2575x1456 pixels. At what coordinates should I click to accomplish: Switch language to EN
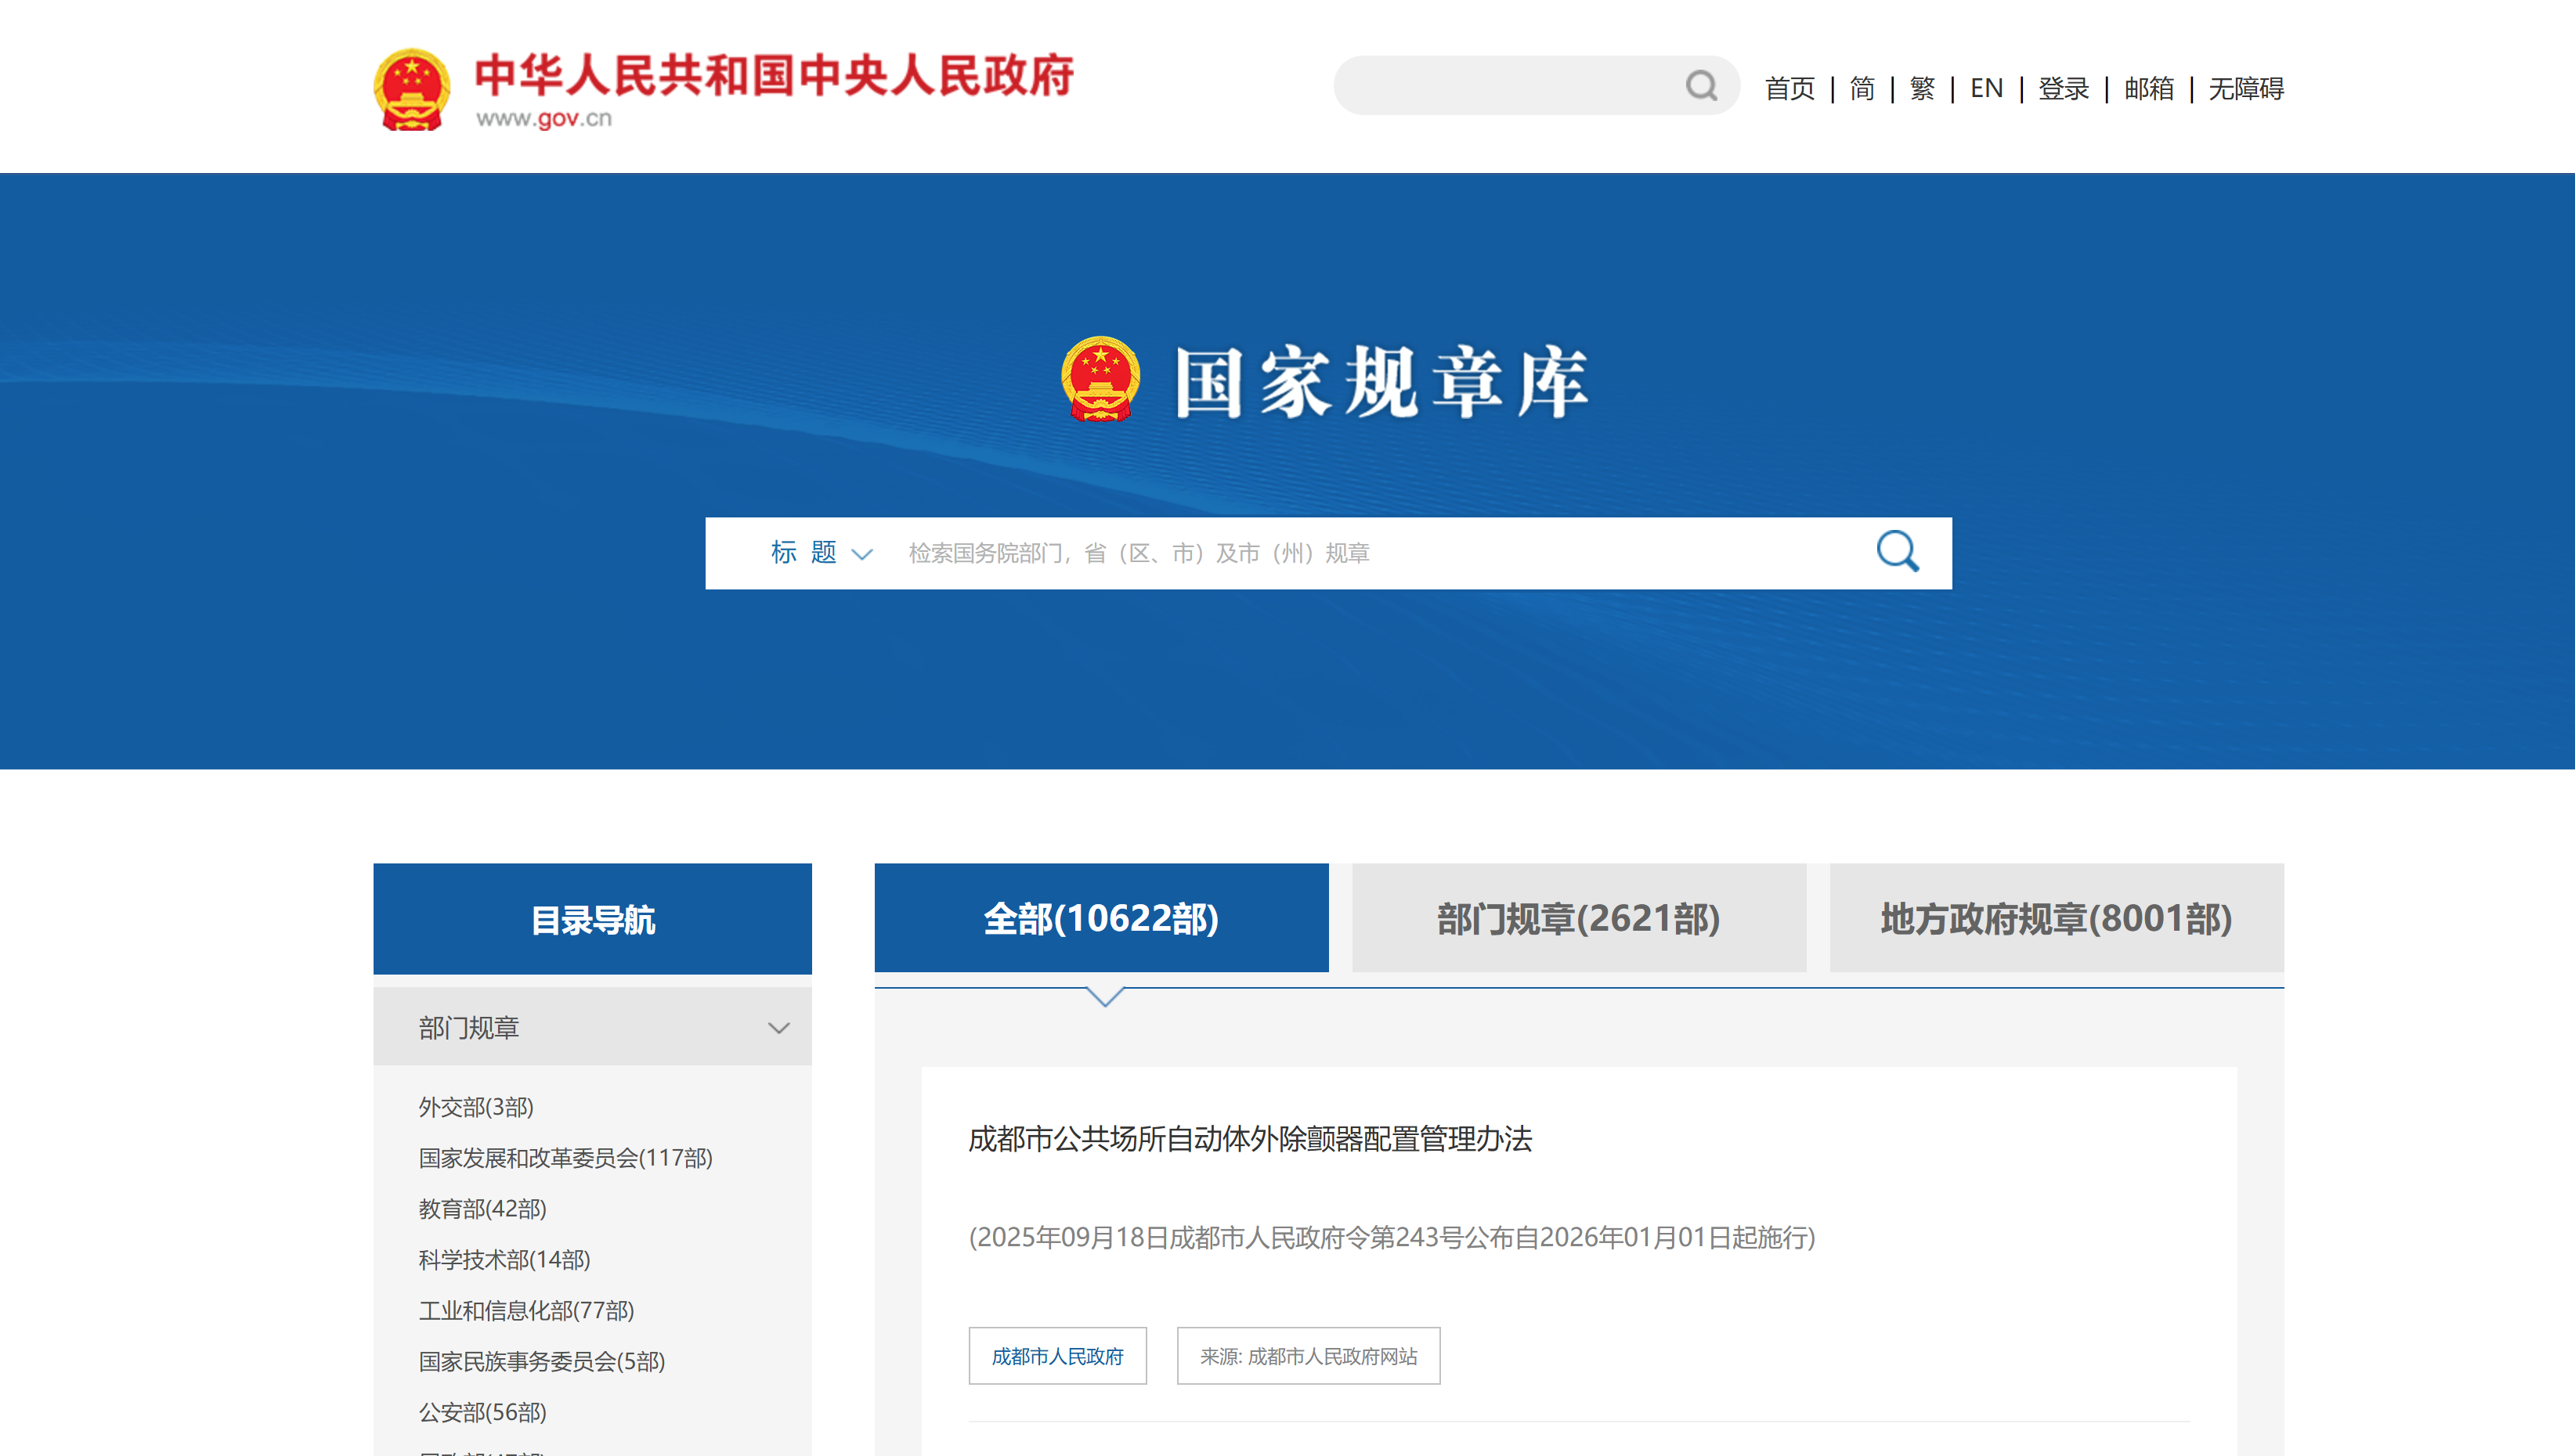[x=1986, y=88]
